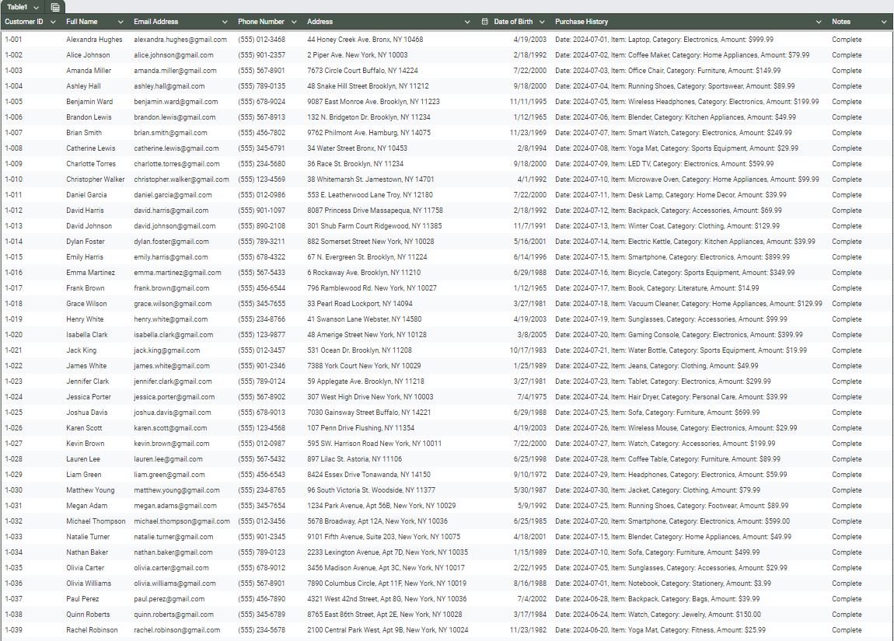Select the name Olivia Carter
The width and height of the screenshot is (894, 641).
(x=86, y=568)
